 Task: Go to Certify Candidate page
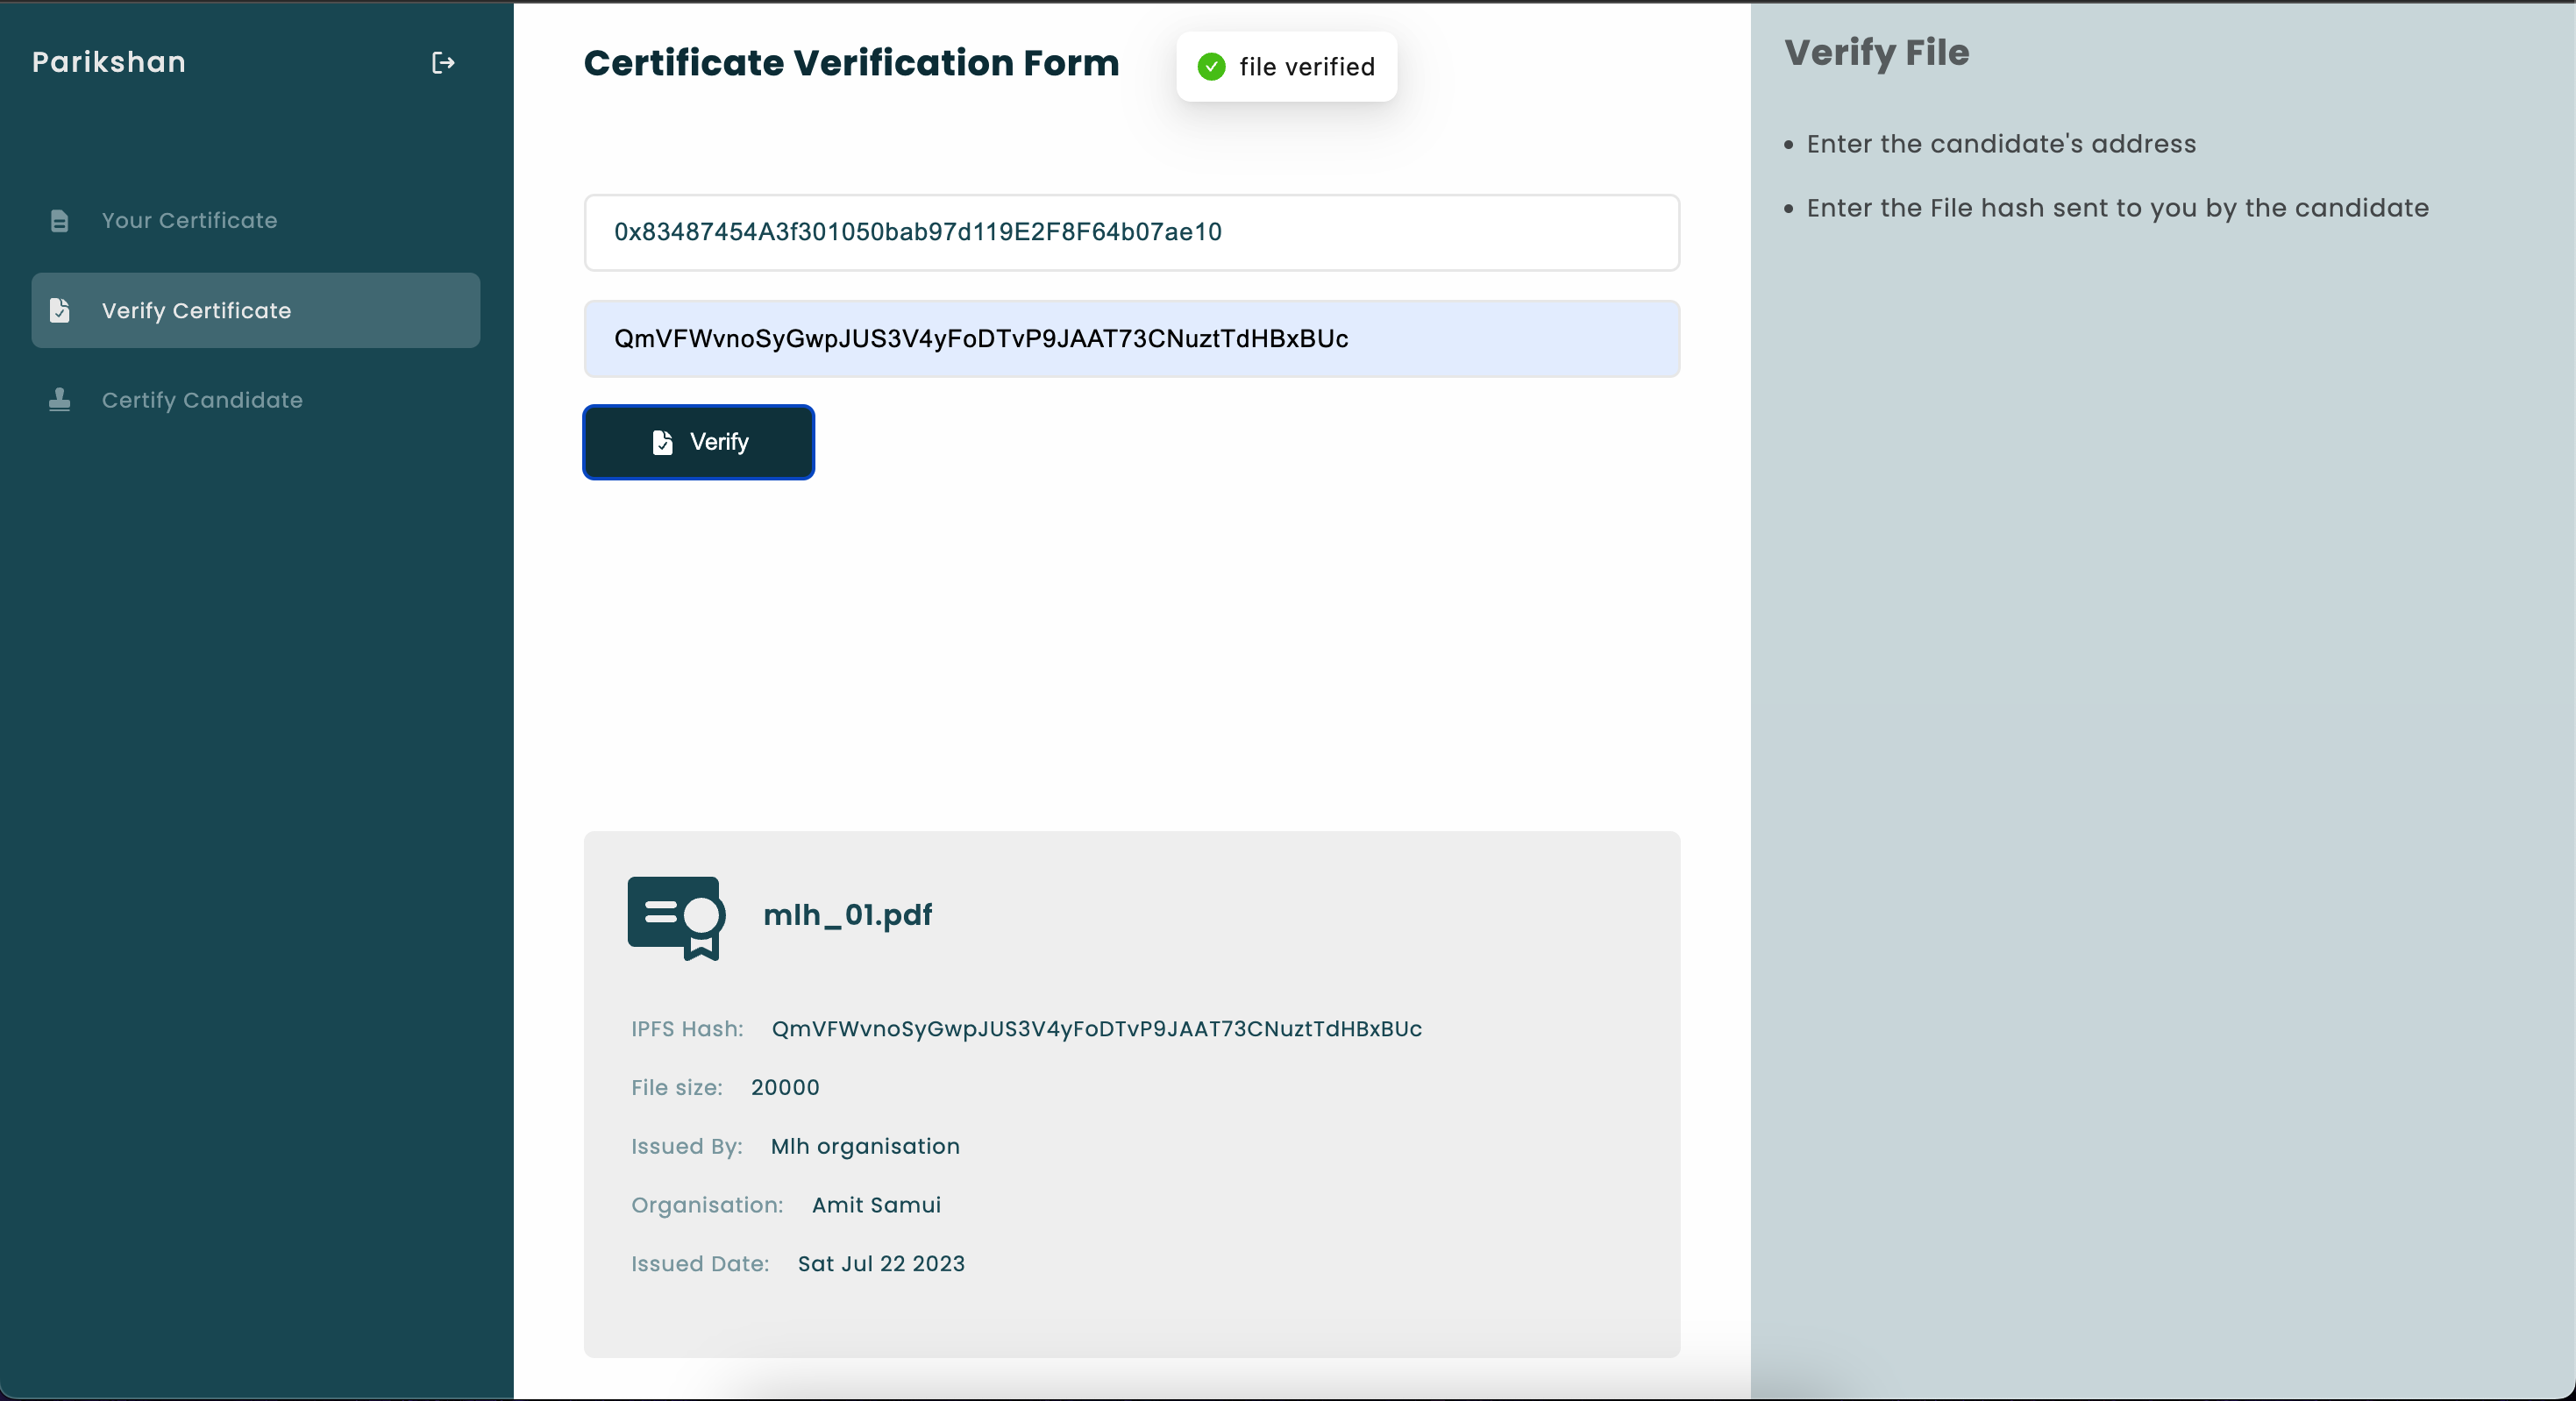click(202, 400)
